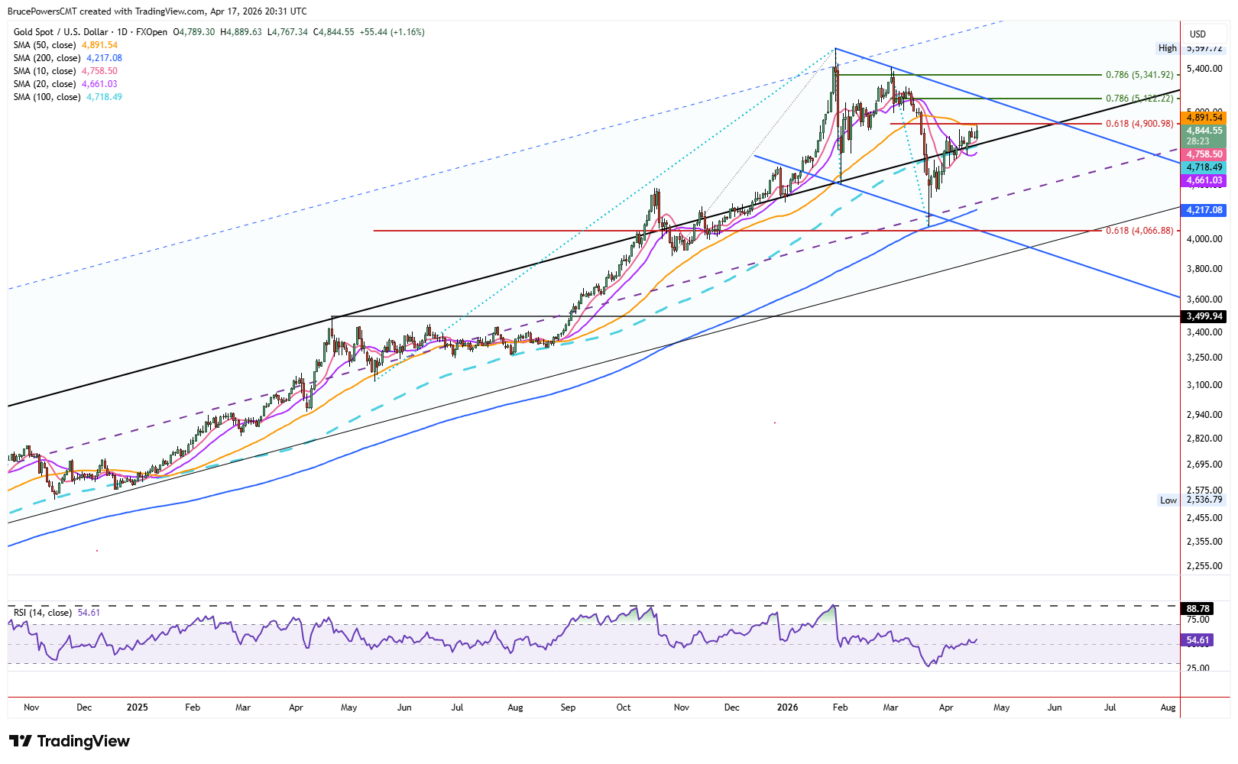Click the SMA (200, close) legend entry
1238x764 pixels.
coord(68,58)
